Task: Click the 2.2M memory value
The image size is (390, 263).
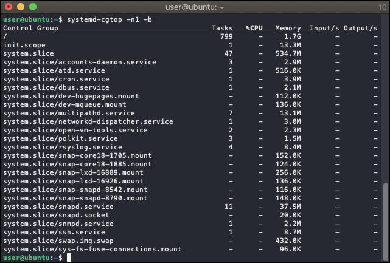Action: (x=293, y=224)
